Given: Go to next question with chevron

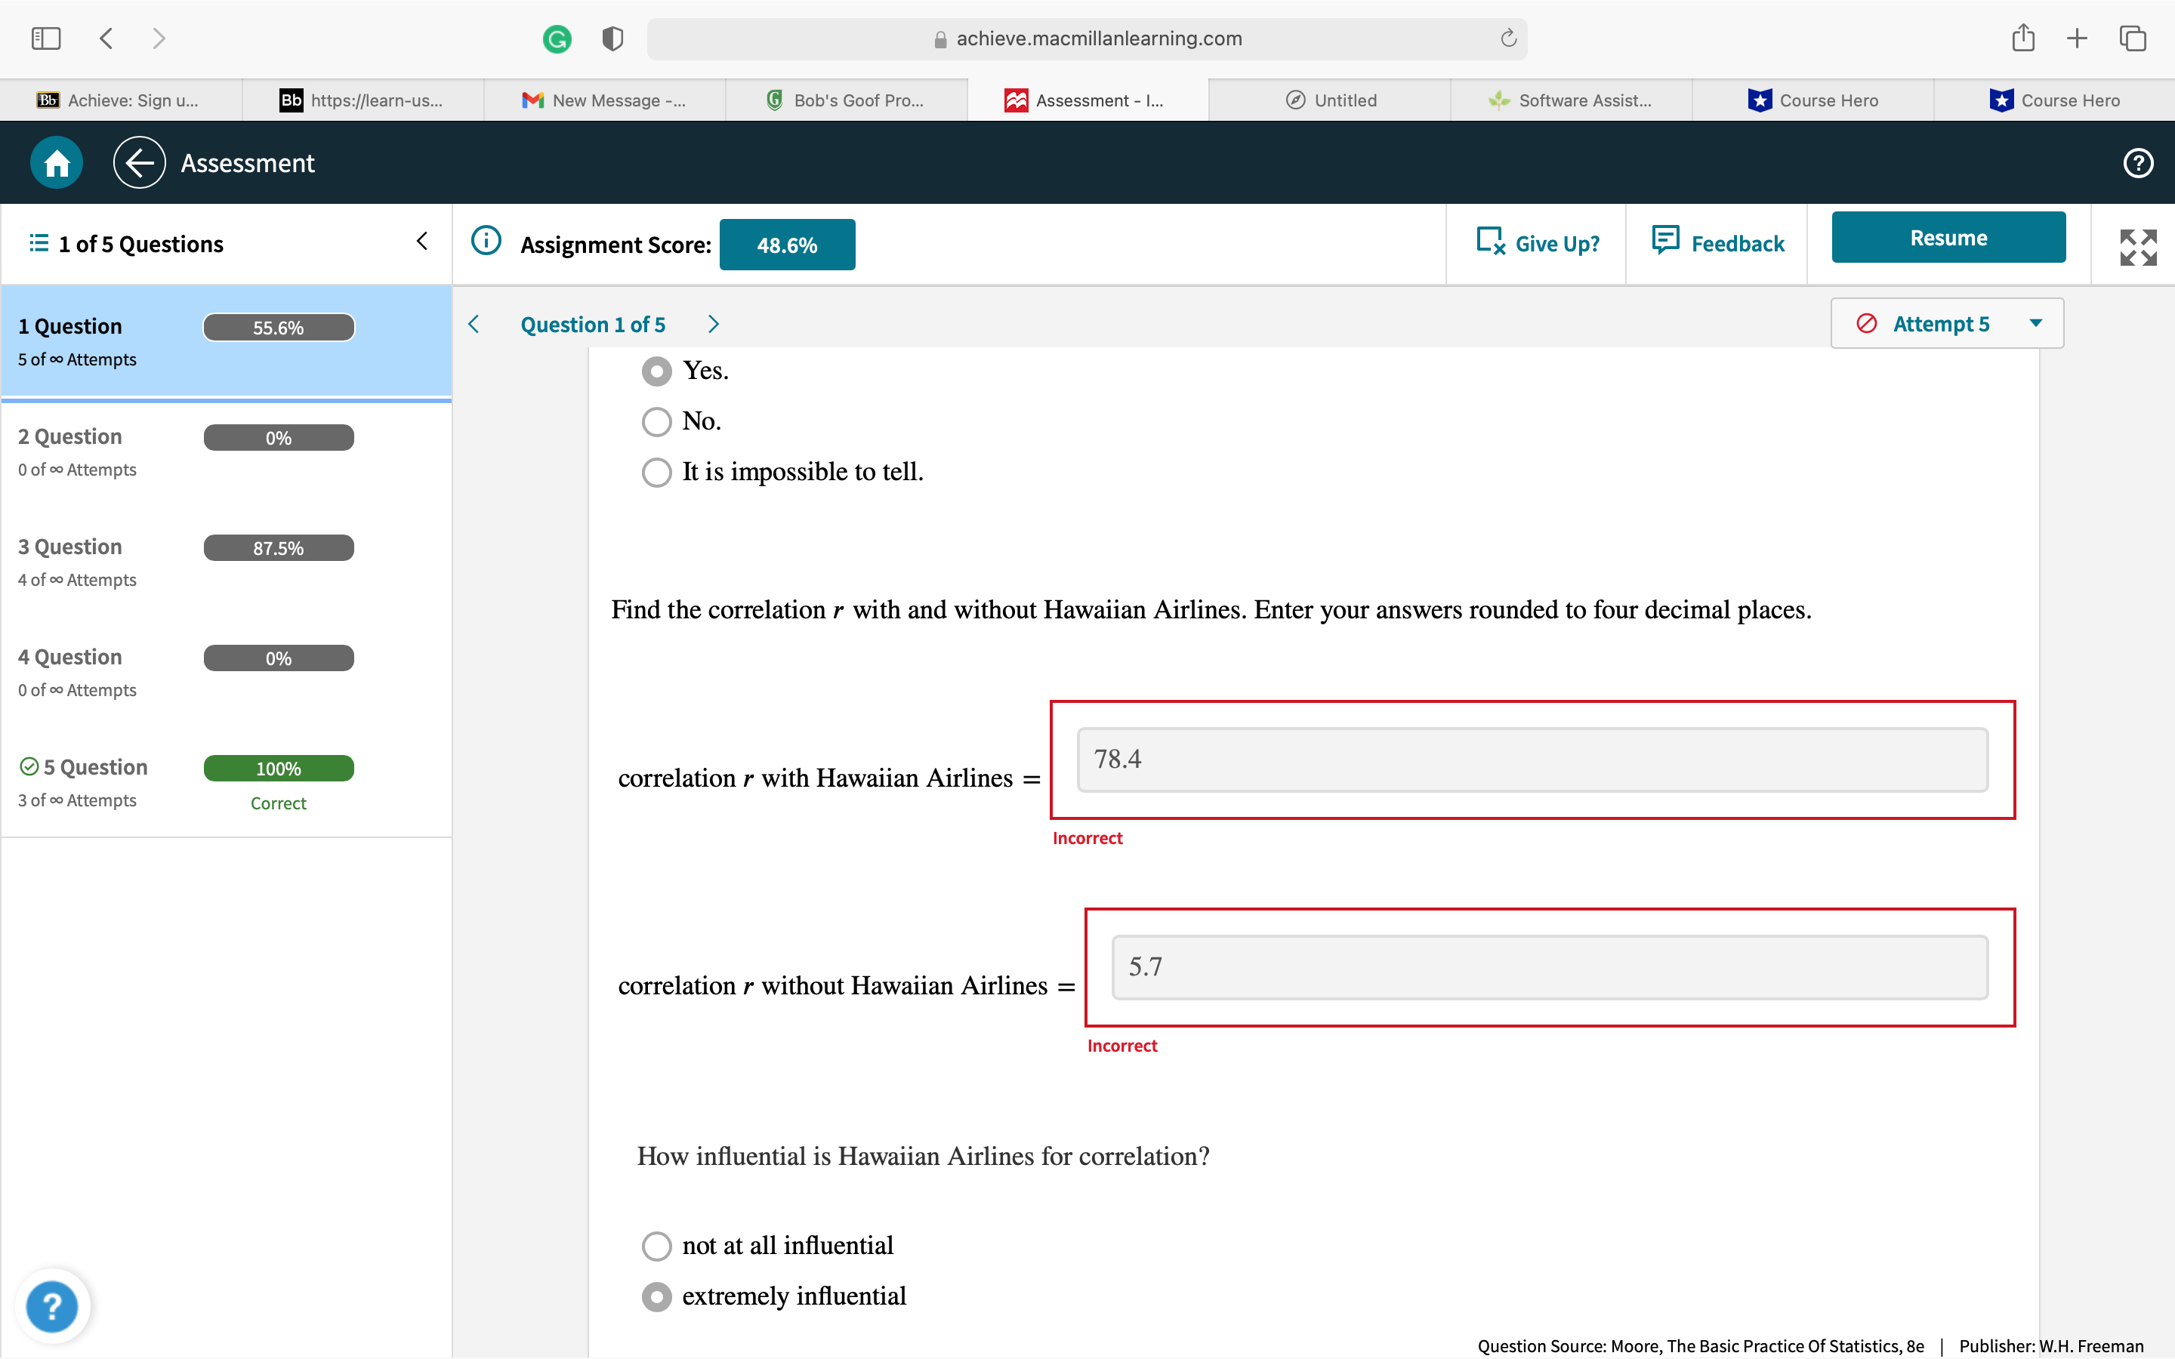Looking at the screenshot, I should [714, 325].
